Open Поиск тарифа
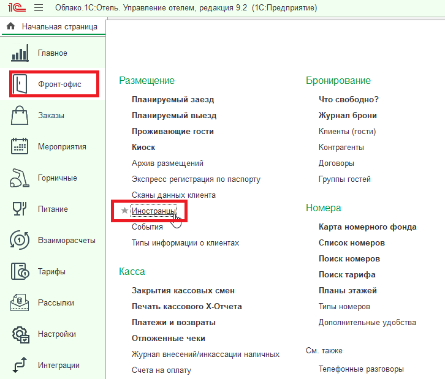445x379 pixels. (347, 274)
